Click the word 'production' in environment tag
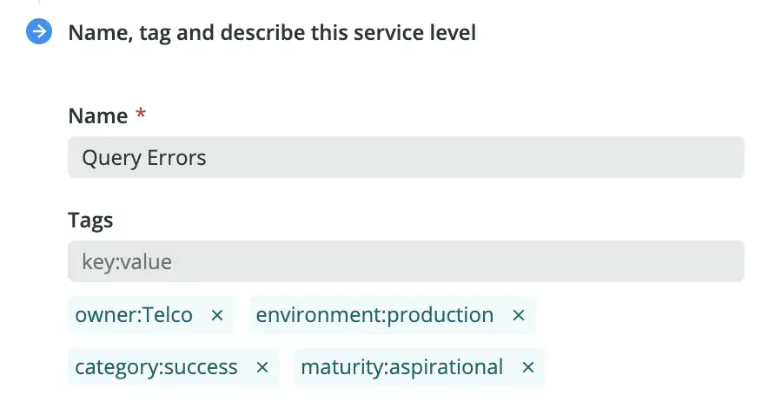Viewport: 775px width, 408px height. [440, 315]
